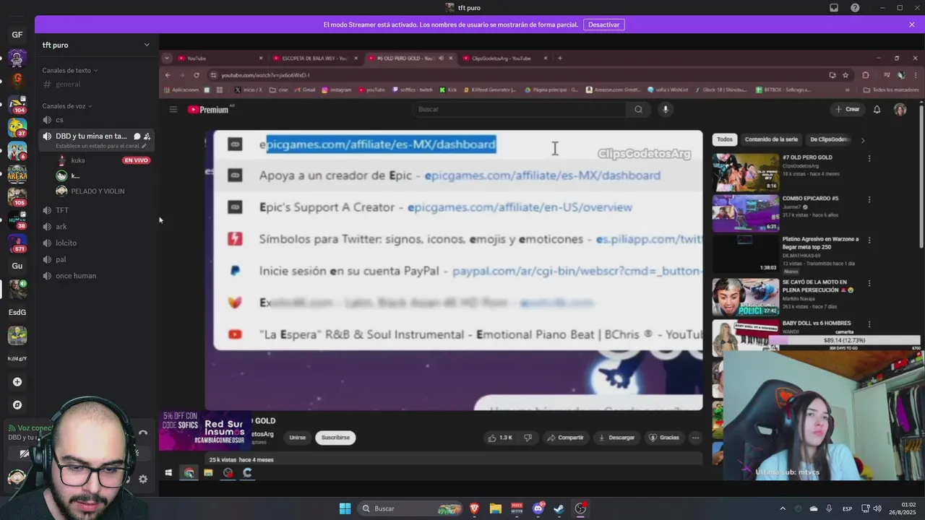Image resolution: width=925 pixels, height=520 pixels.
Task: Open the Gu server icon
Action: click(17, 266)
